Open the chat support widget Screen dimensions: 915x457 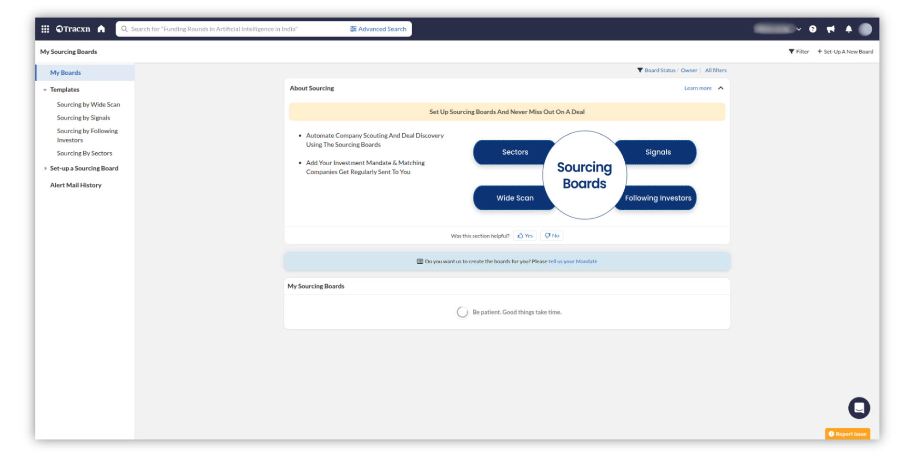(x=859, y=408)
